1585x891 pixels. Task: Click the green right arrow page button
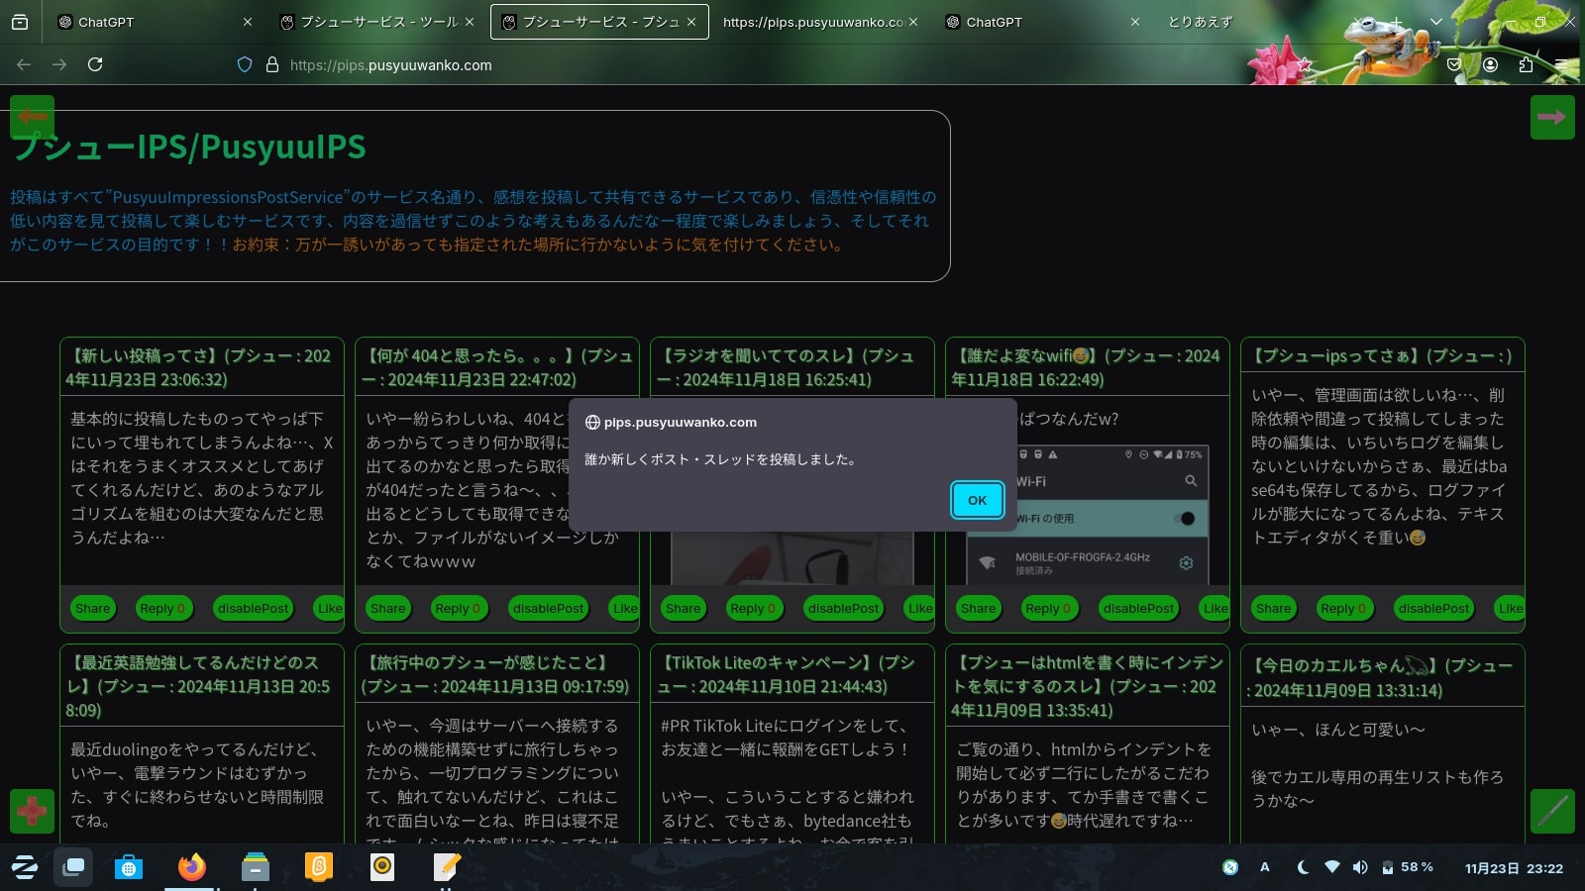tap(1552, 117)
